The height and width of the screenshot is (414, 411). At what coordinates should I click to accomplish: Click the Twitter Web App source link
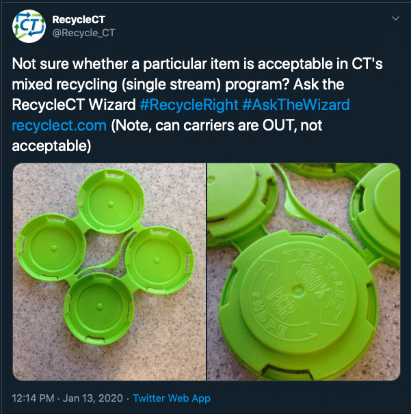(172, 398)
